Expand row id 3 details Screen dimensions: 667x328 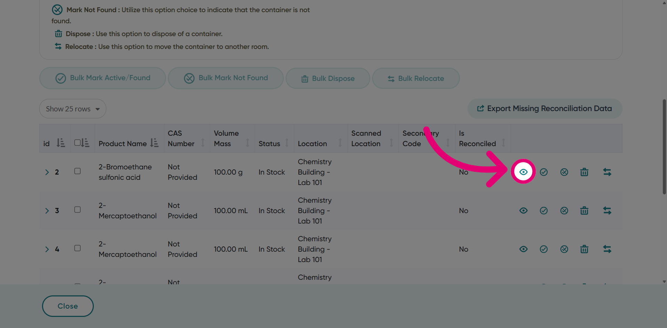coord(47,211)
